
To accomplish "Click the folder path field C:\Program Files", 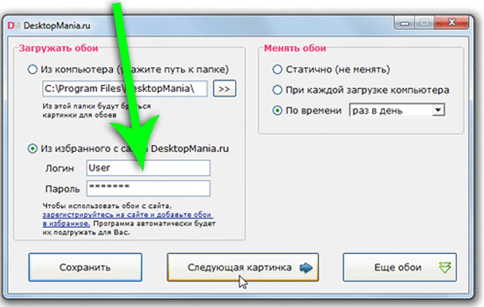I will [x=125, y=89].
